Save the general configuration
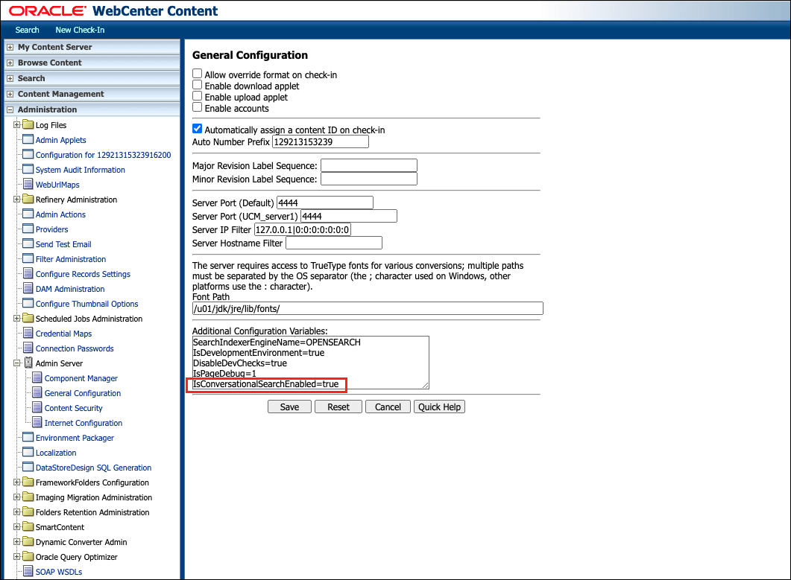This screenshot has width=791, height=580. coord(289,407)
